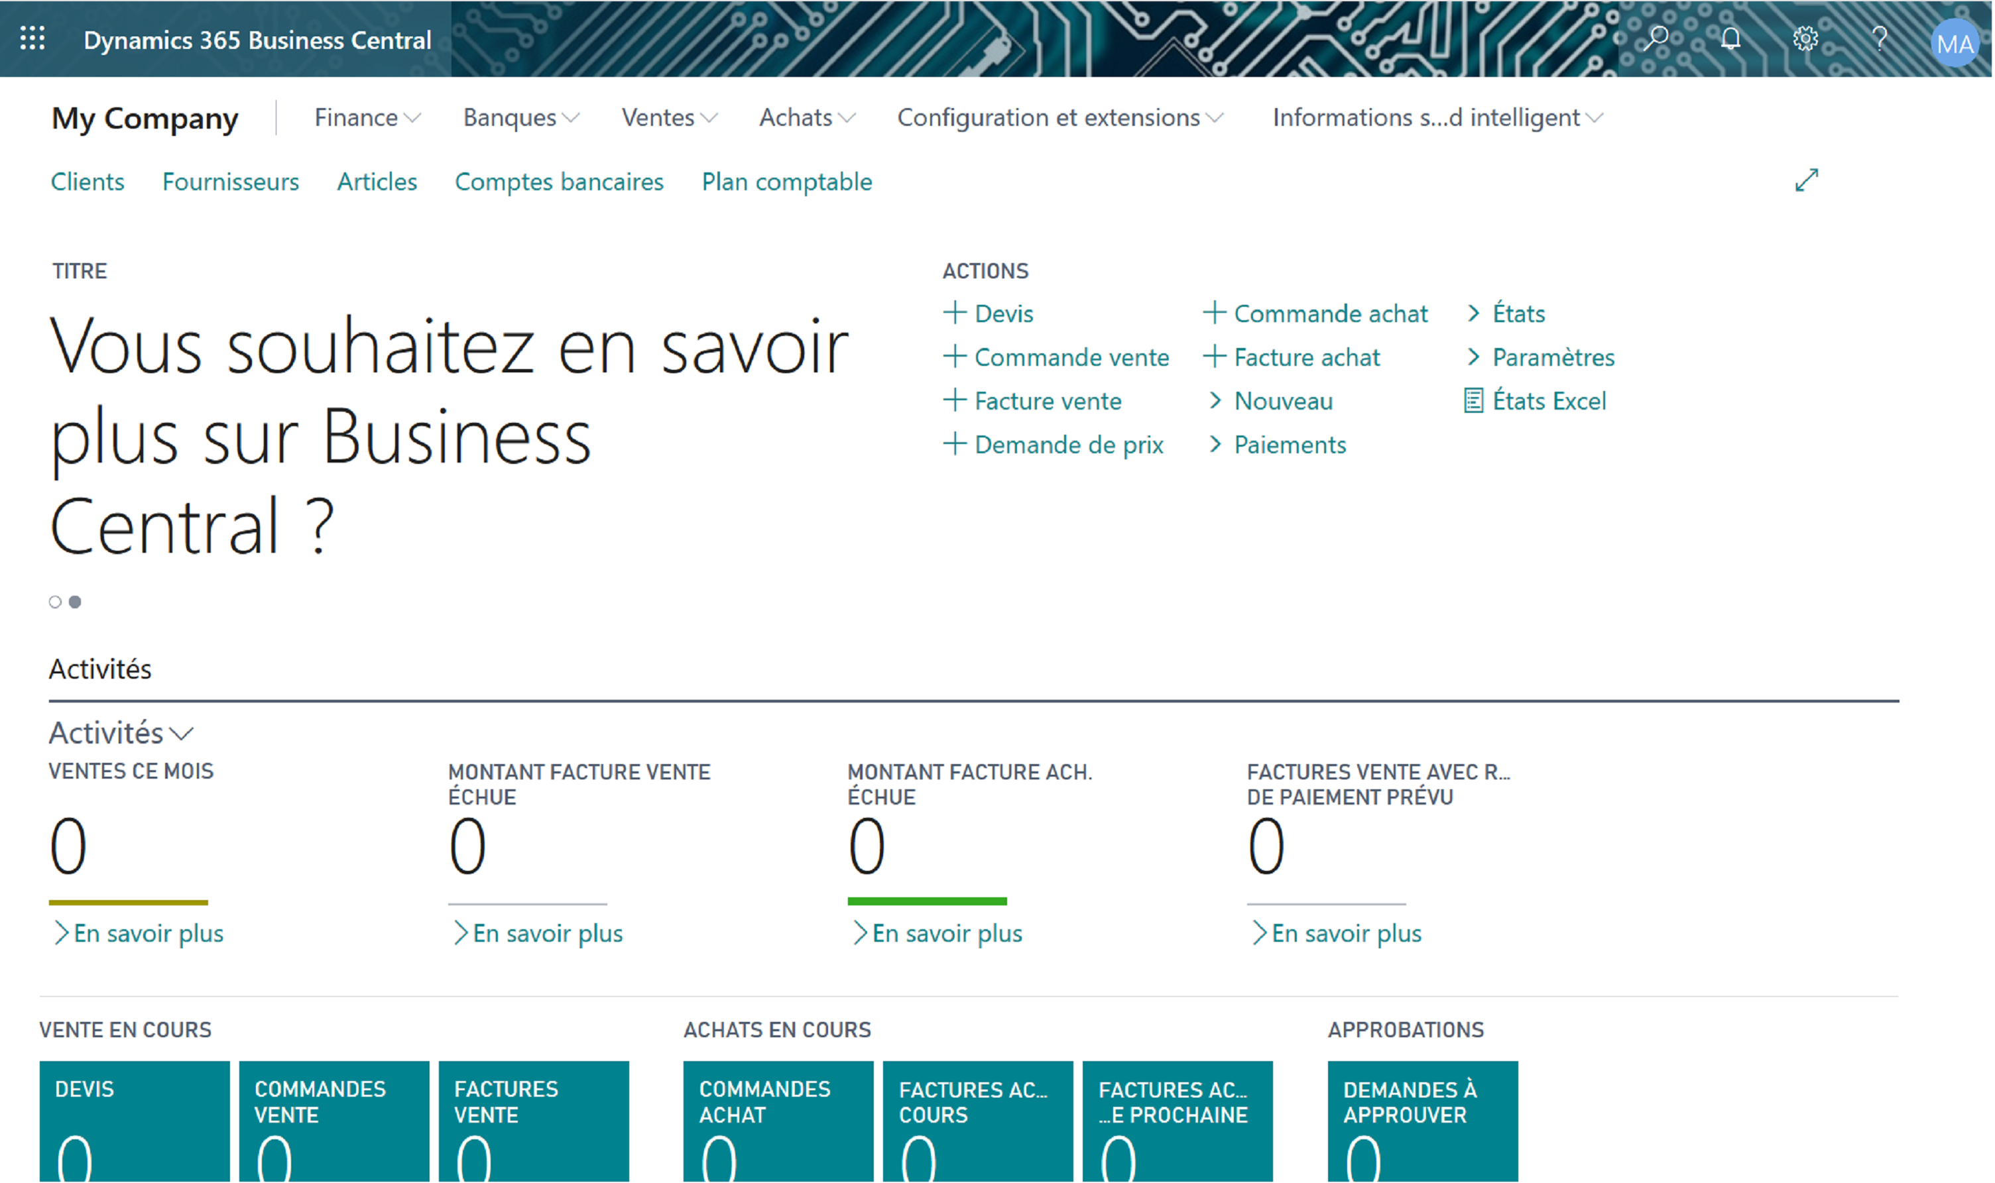Open the Factures ac... cours tile
The height and width of the screenshot is (1183, 1995).
coord(979,1121)
